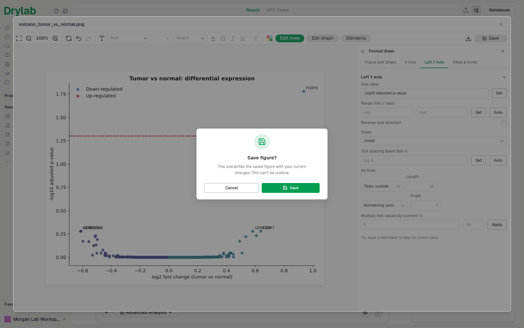Screen dimensions: 524x328
Task: Toggle italic formatting
Action: 233,38
